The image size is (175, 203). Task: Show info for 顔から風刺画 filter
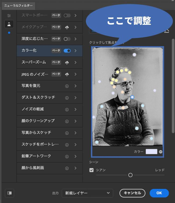(67, 168)
